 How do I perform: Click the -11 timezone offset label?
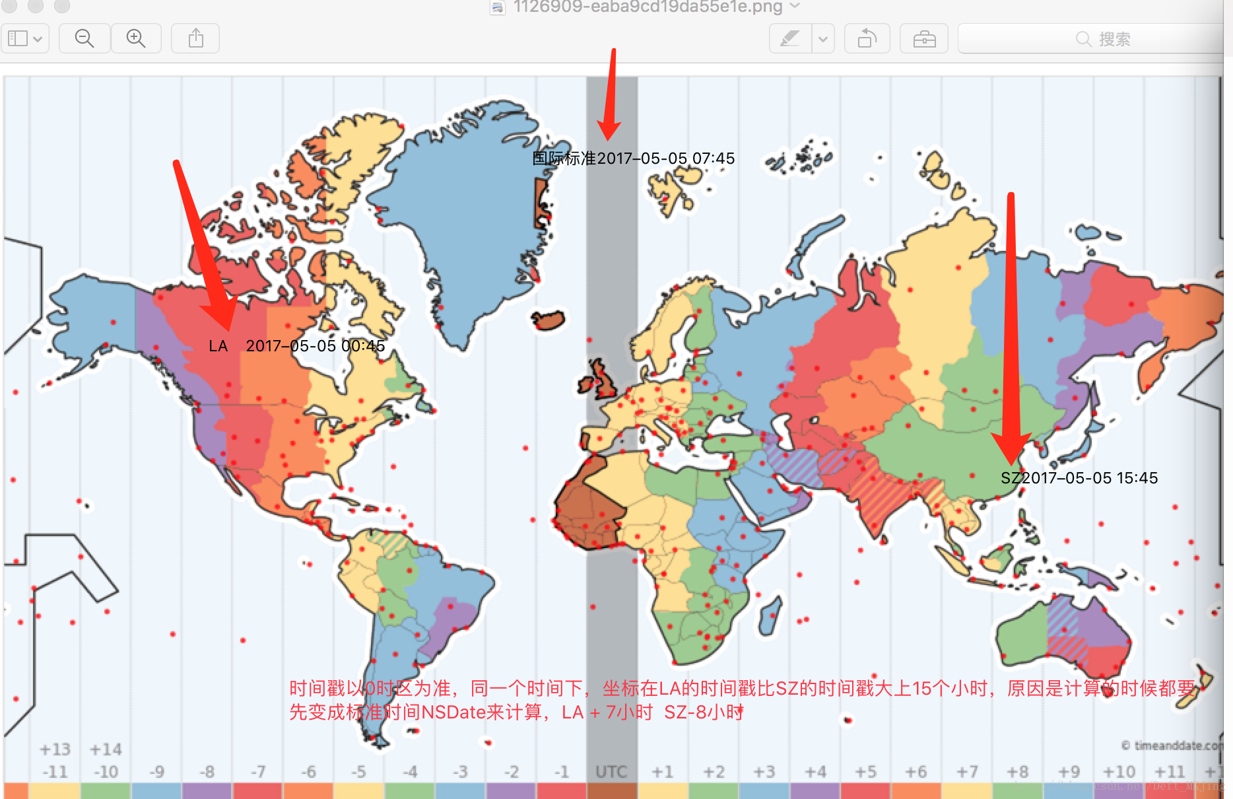point(55,772)
